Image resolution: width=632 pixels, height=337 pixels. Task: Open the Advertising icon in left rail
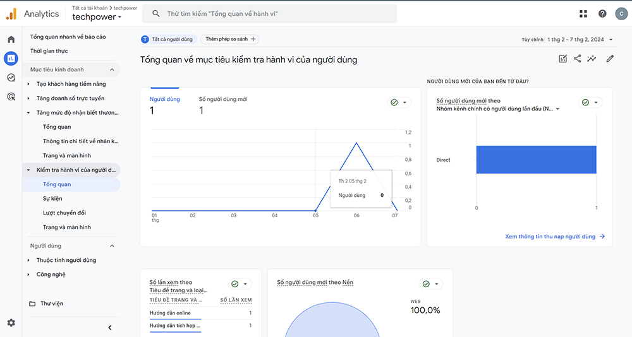11,97
